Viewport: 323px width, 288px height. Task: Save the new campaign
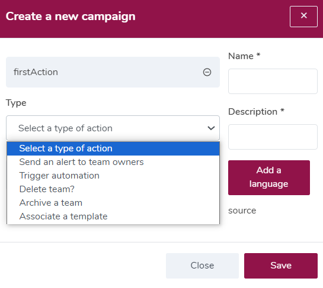tap(281, 266)
